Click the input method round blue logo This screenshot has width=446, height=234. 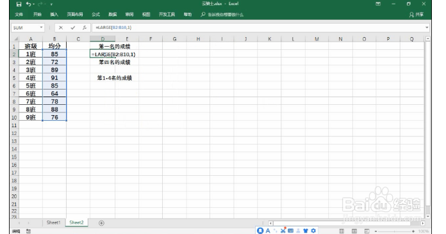[260, 231]
